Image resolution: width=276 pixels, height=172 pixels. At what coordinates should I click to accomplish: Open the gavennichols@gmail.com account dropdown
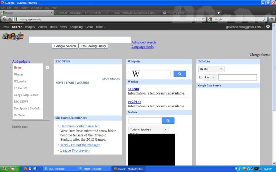(x=245, y=27)
